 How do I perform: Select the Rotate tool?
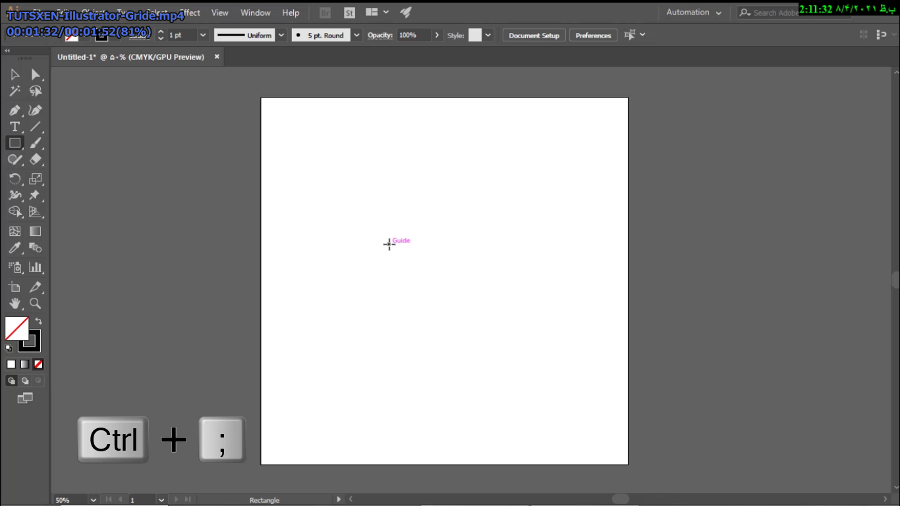[x=14, y=179]
